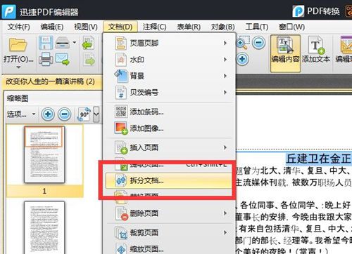This screenshot has width=352, height=254.
Task: Click the printer icon in toolbar
Action: point(46,59)
